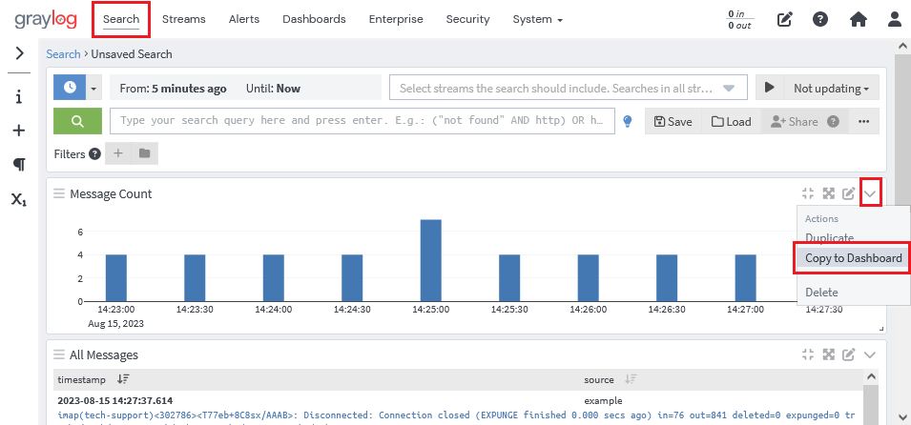This screenshot has height=425, width=911.
Task: Click the tall bar at 14:25:00
Action: coord(431,260)
